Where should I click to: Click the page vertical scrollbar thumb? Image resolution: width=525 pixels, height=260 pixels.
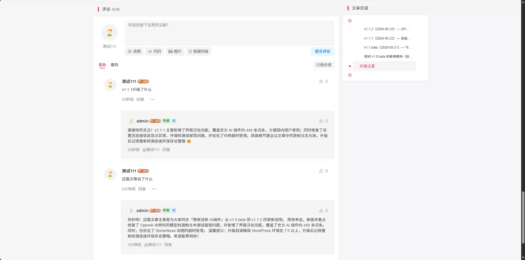tap(523, 217)
